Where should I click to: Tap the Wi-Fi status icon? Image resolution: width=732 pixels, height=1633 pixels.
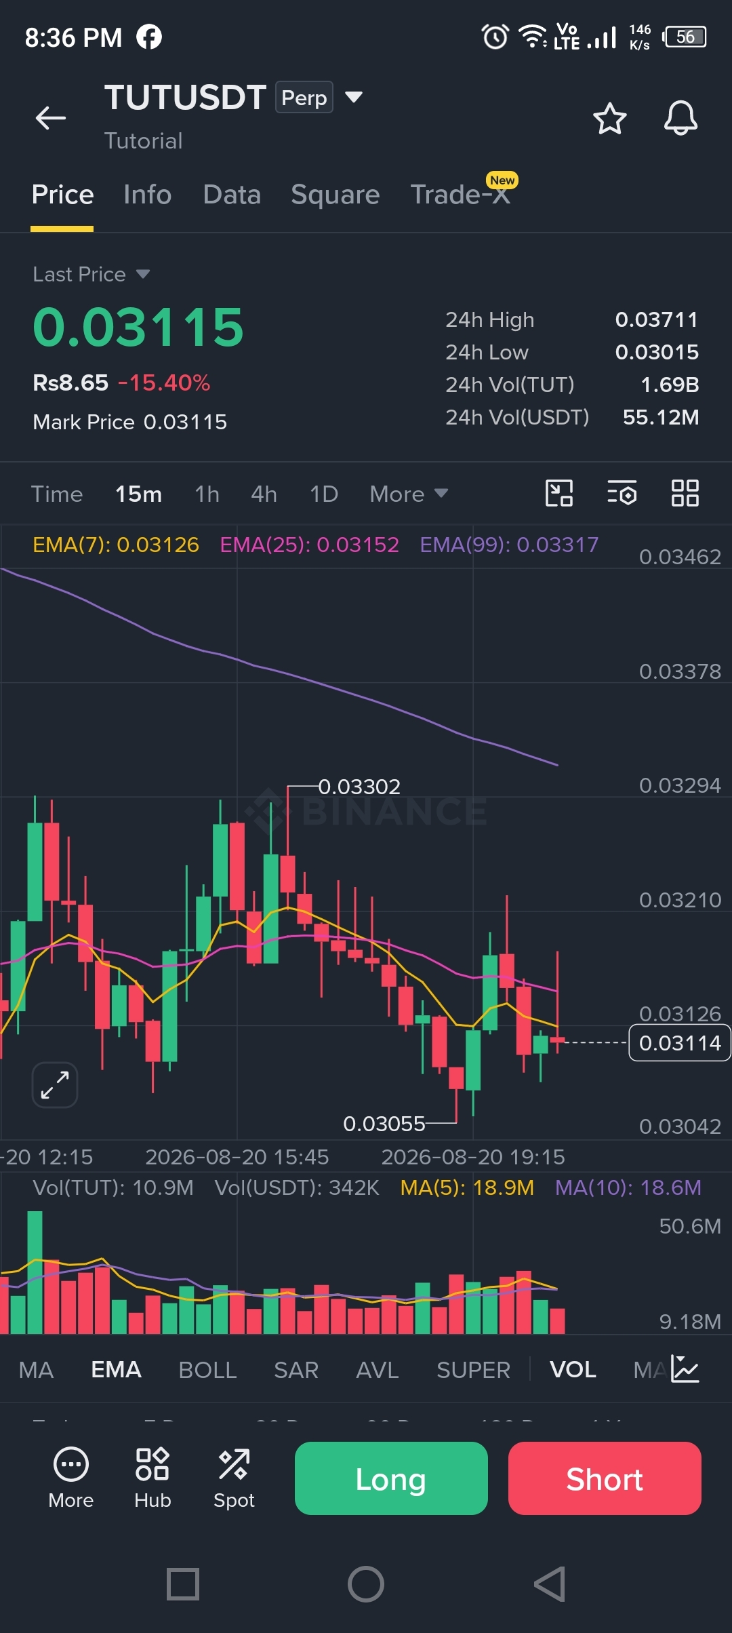click(533, 37)
